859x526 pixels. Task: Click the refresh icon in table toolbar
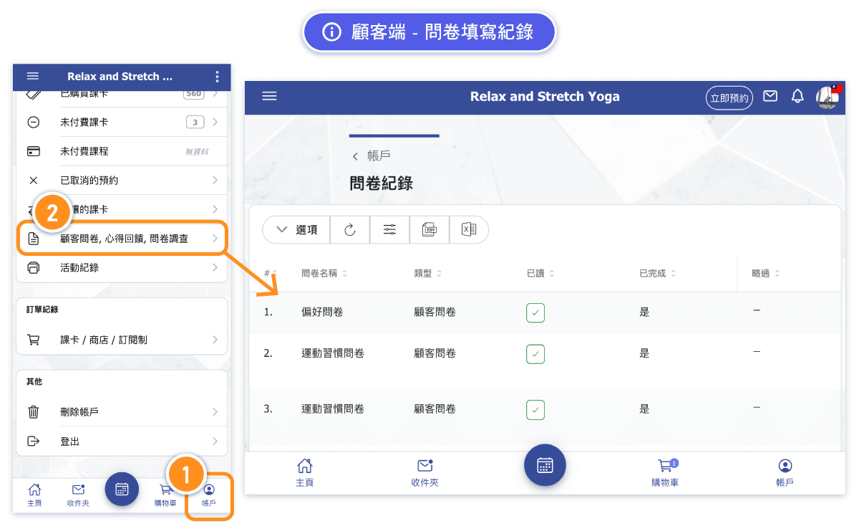tap(350, 230)
